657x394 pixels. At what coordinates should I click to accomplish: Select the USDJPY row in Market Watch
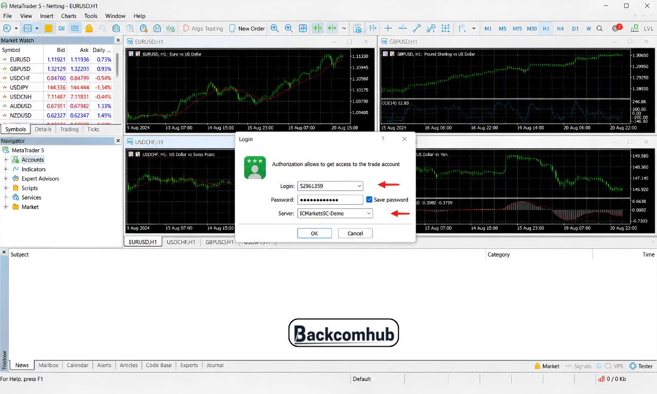point(57,88)
